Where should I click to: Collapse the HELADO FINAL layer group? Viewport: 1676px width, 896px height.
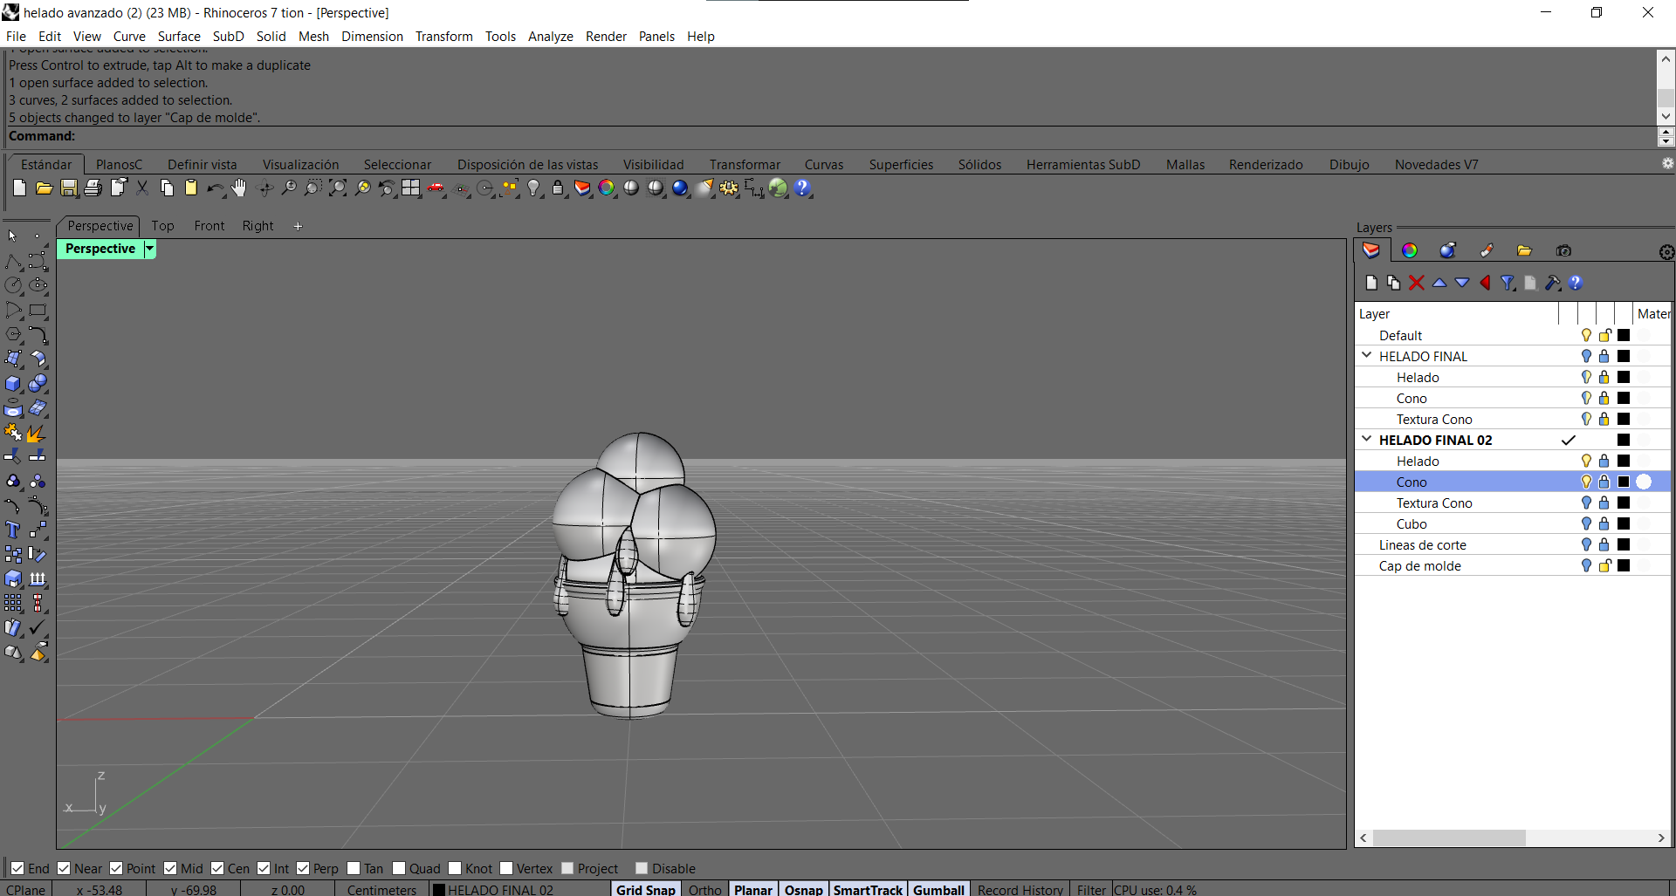(x=1367, y=355)
